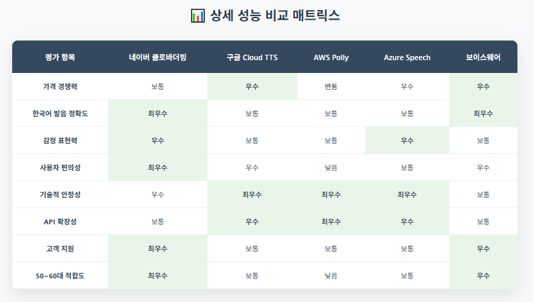Click 보통 for 네이버 클로바더빙 가격 경쟁력

[x=157, y=86]
